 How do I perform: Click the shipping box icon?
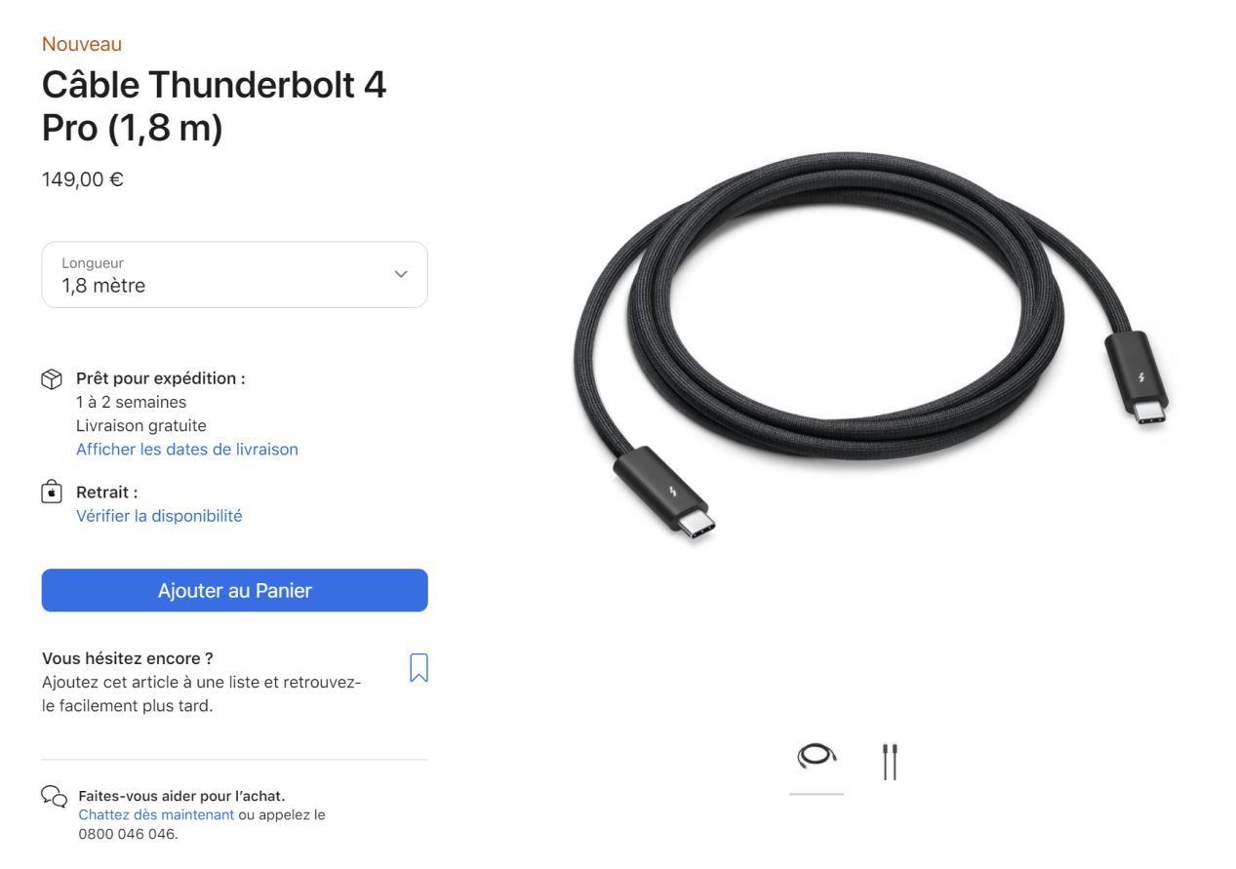52,379
